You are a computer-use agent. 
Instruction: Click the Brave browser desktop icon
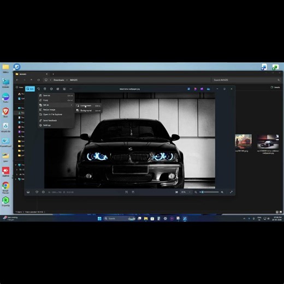pyautogui.click(x=5, y=113)
